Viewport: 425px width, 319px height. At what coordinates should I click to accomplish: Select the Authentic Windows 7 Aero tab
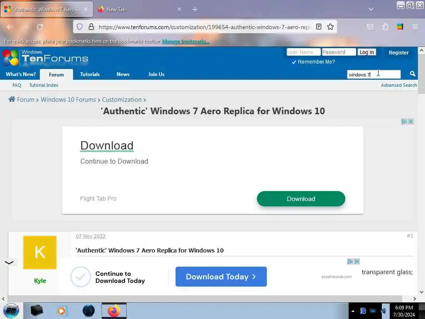tap(46, 9)
